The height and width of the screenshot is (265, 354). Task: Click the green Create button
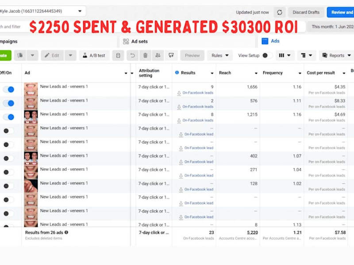point(5,56)
